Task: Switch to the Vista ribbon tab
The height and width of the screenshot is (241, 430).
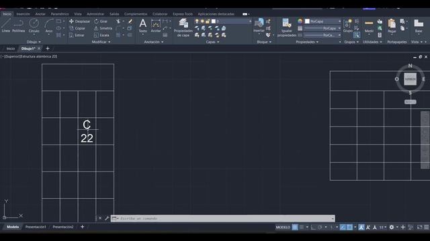Action: tap(78, 14)
